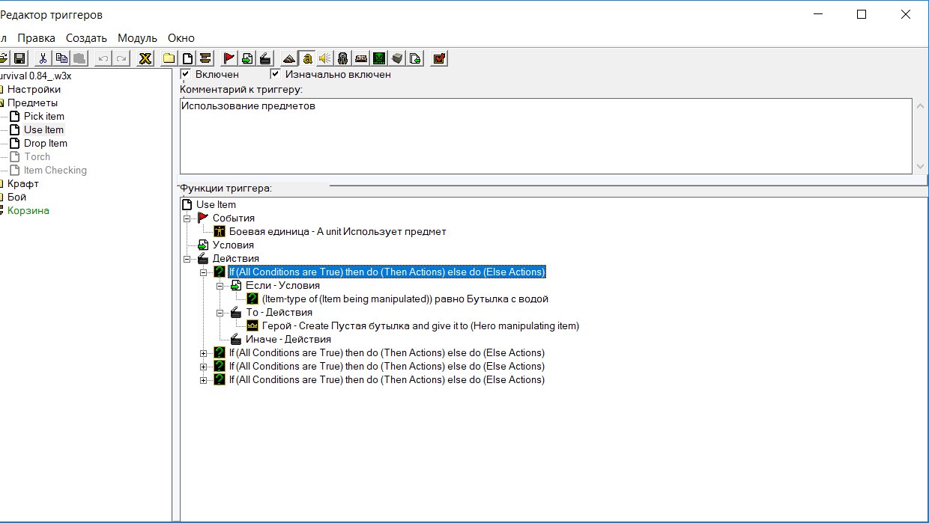Select the 'Create Пустая бутылка' hero action
The height and width of the screenshot is (523, 929).
tap(420, 326)
